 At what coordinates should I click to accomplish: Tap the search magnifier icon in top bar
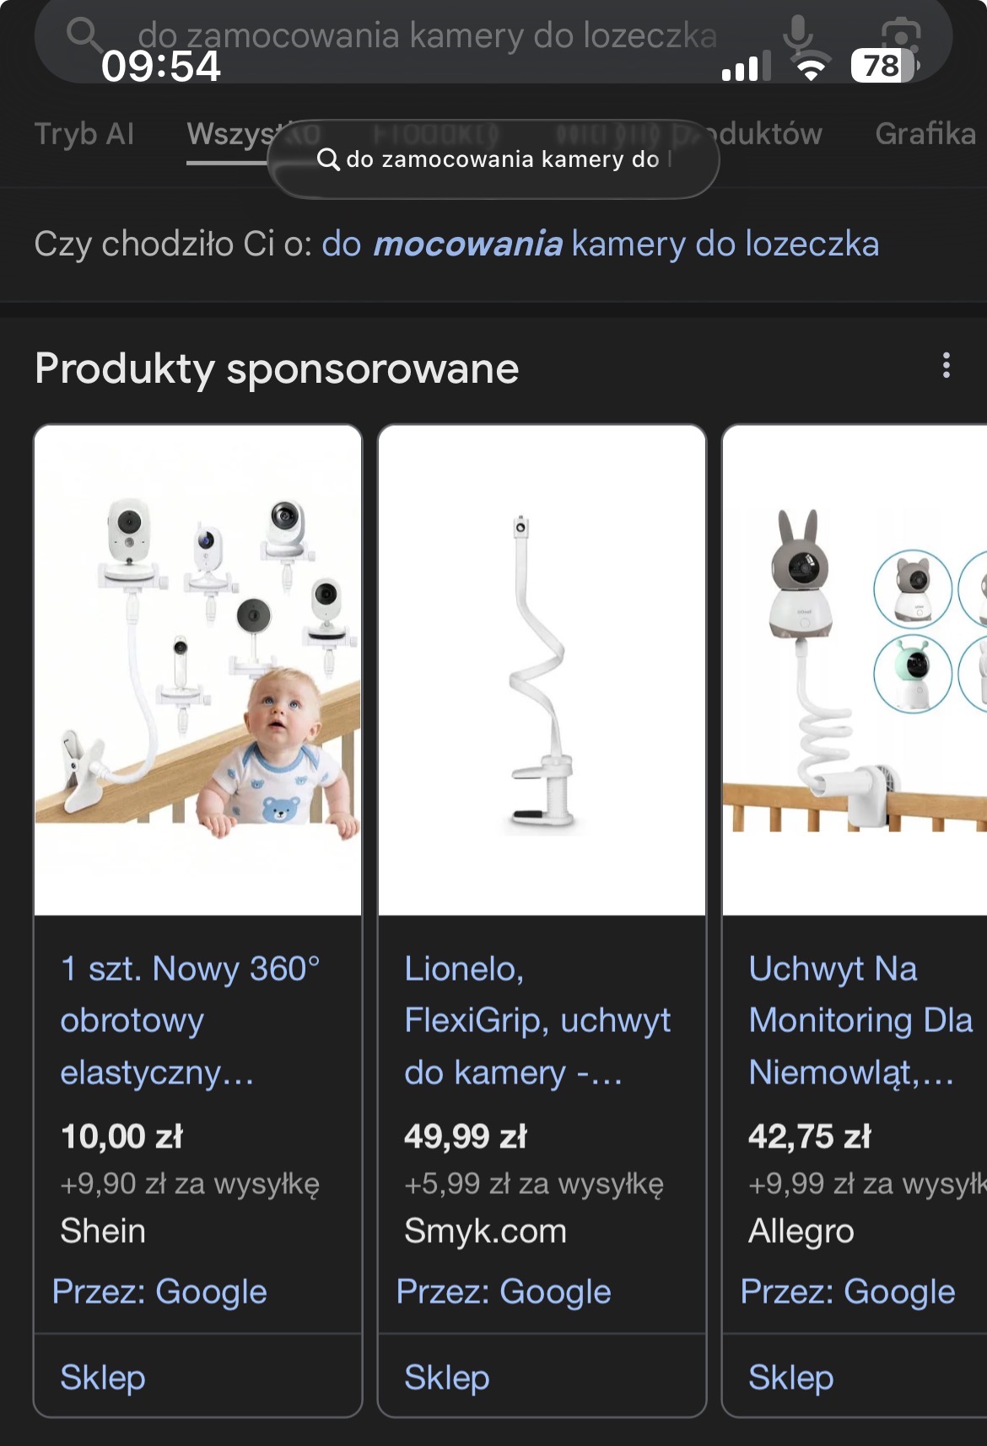click(x=82, y=34)
